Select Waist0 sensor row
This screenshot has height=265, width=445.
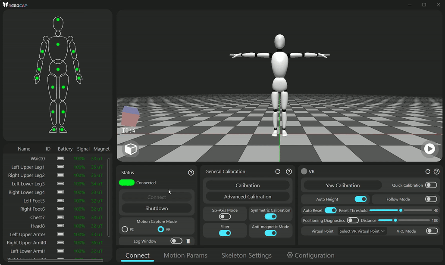[55, 159]
